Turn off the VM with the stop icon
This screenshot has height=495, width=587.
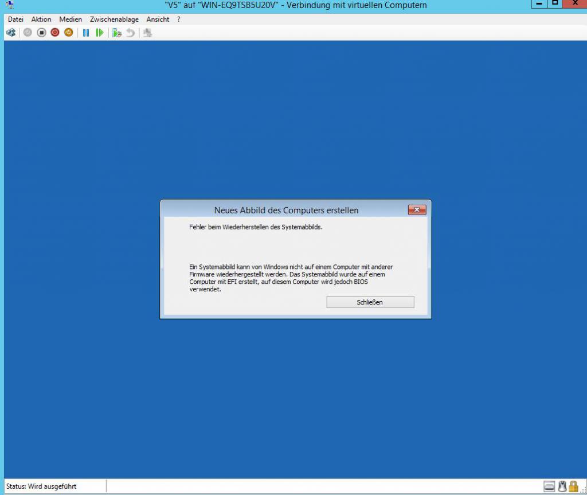tap(41, 33)
